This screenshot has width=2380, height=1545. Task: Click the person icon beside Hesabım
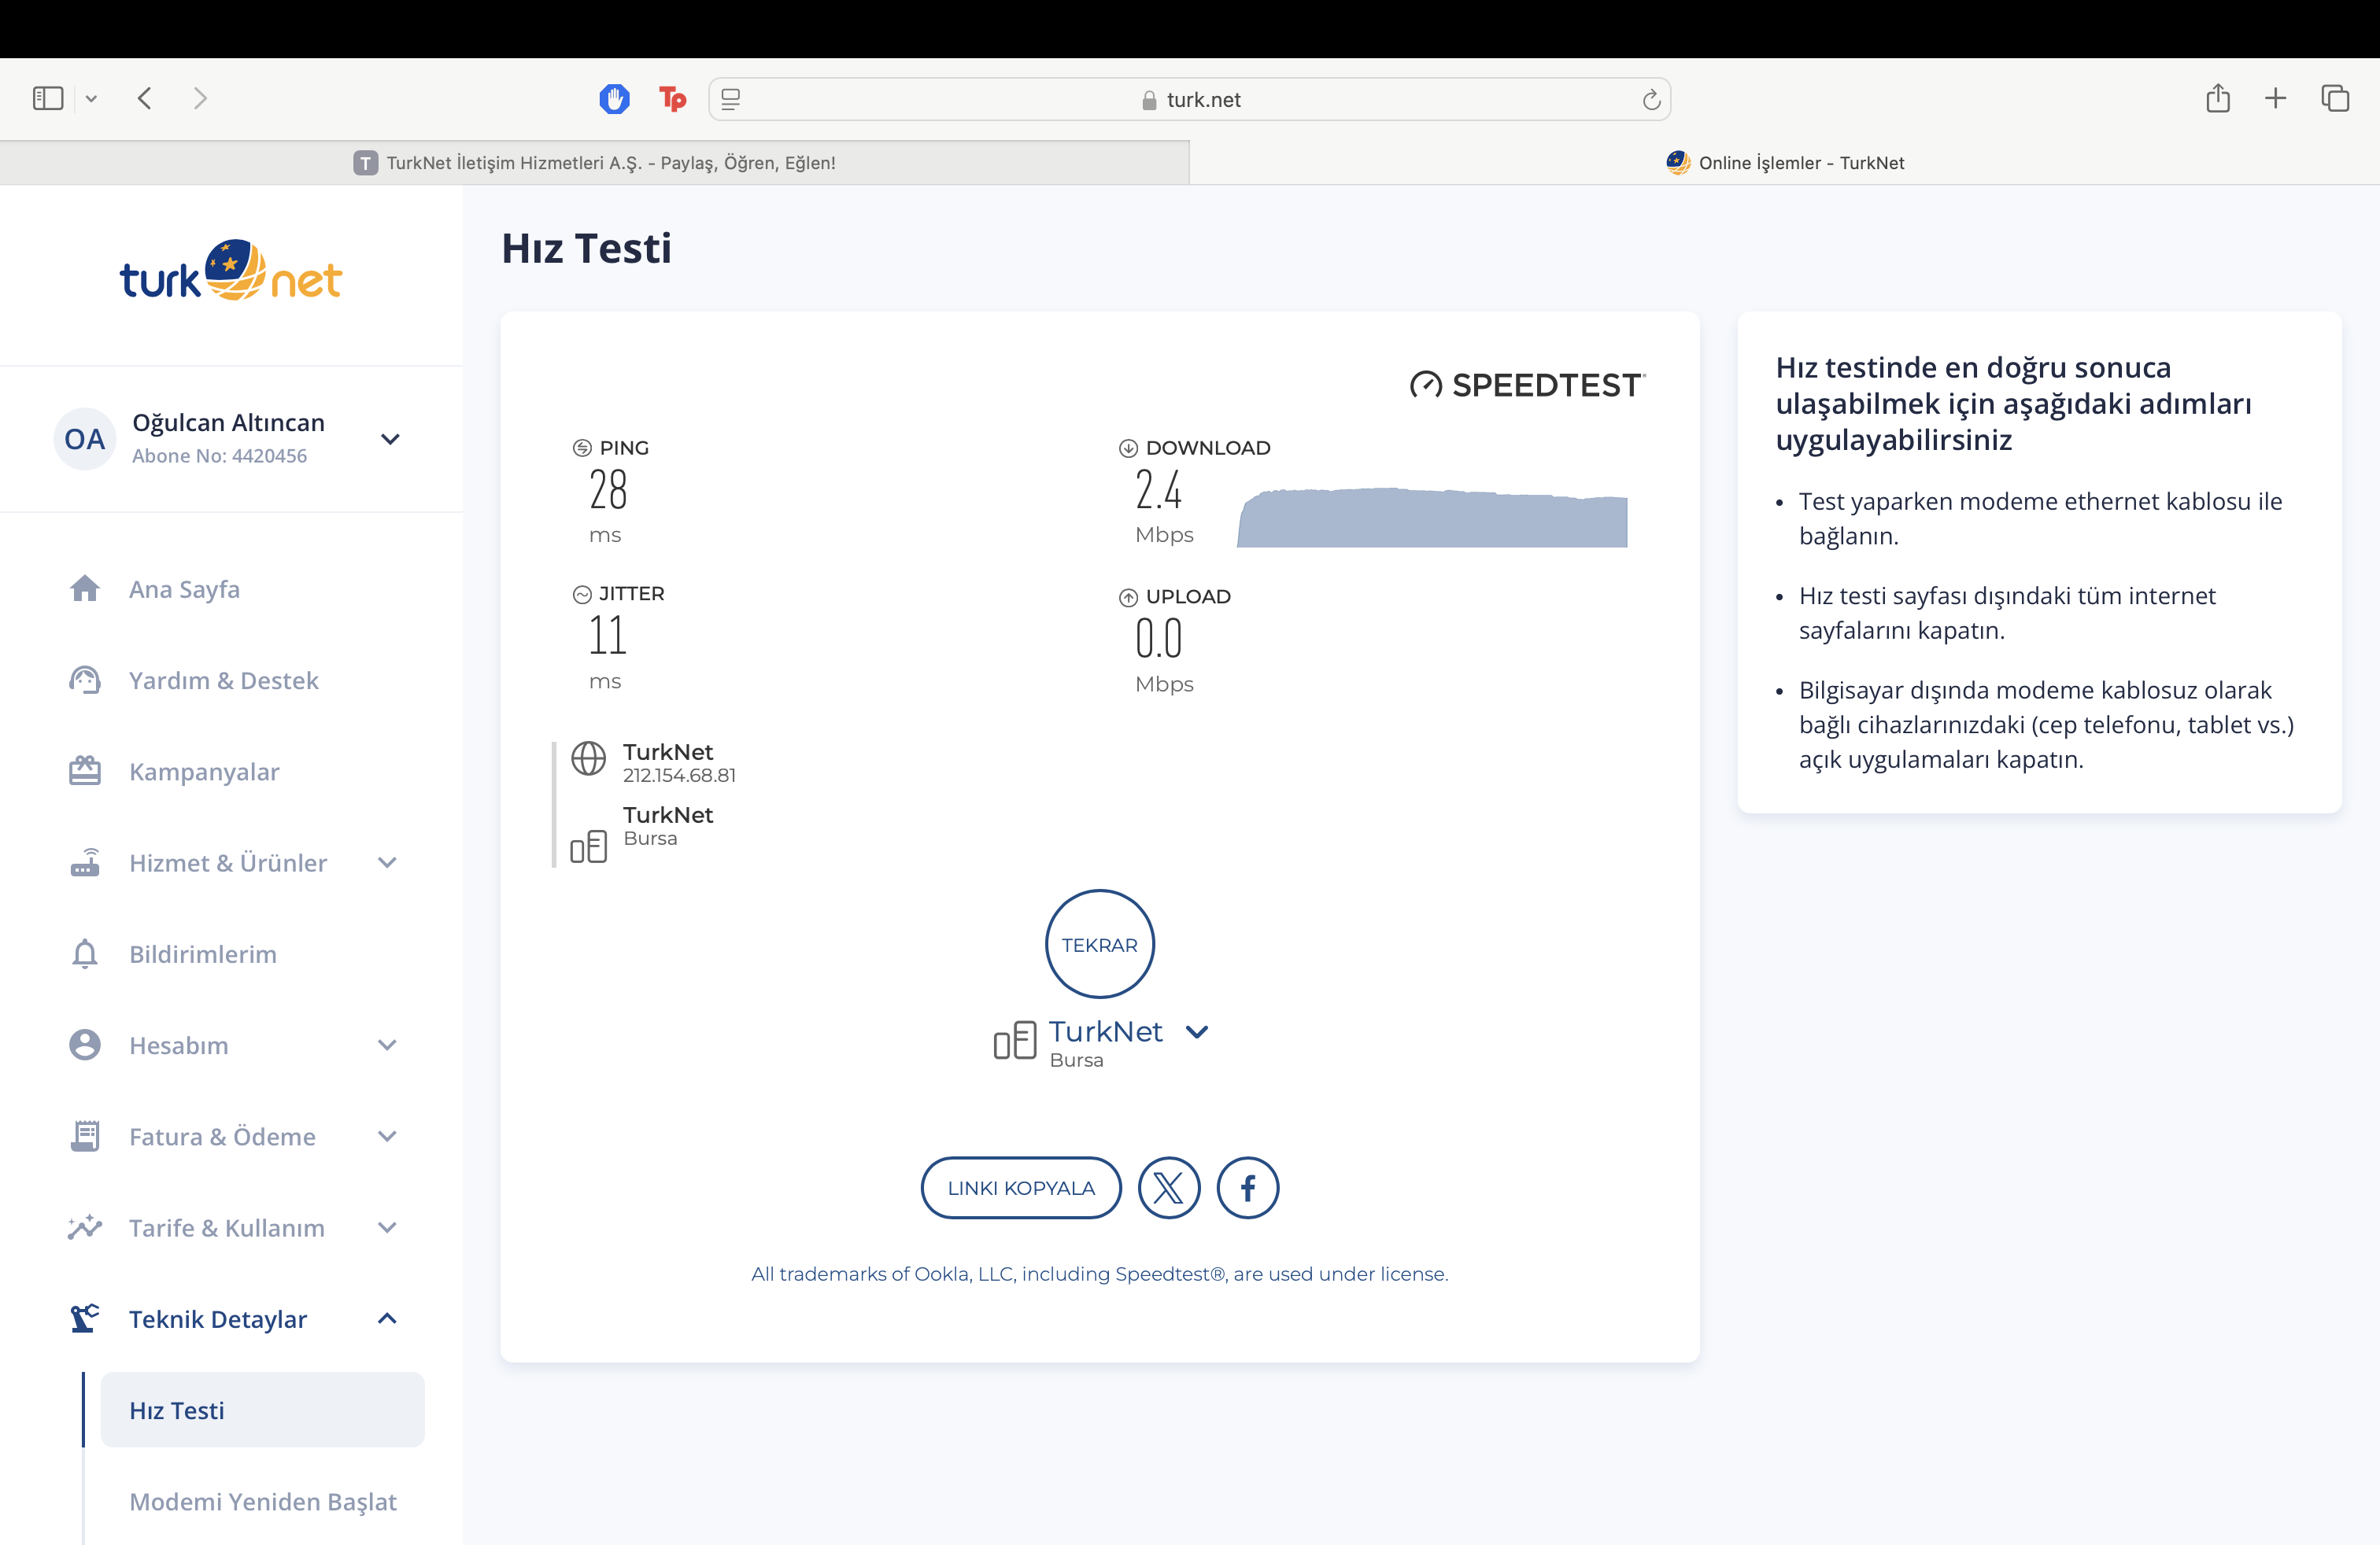tap(85, 1045)
